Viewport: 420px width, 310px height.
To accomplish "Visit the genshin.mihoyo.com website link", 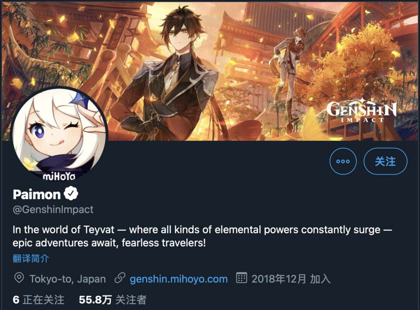I will [x=179, y=279].
